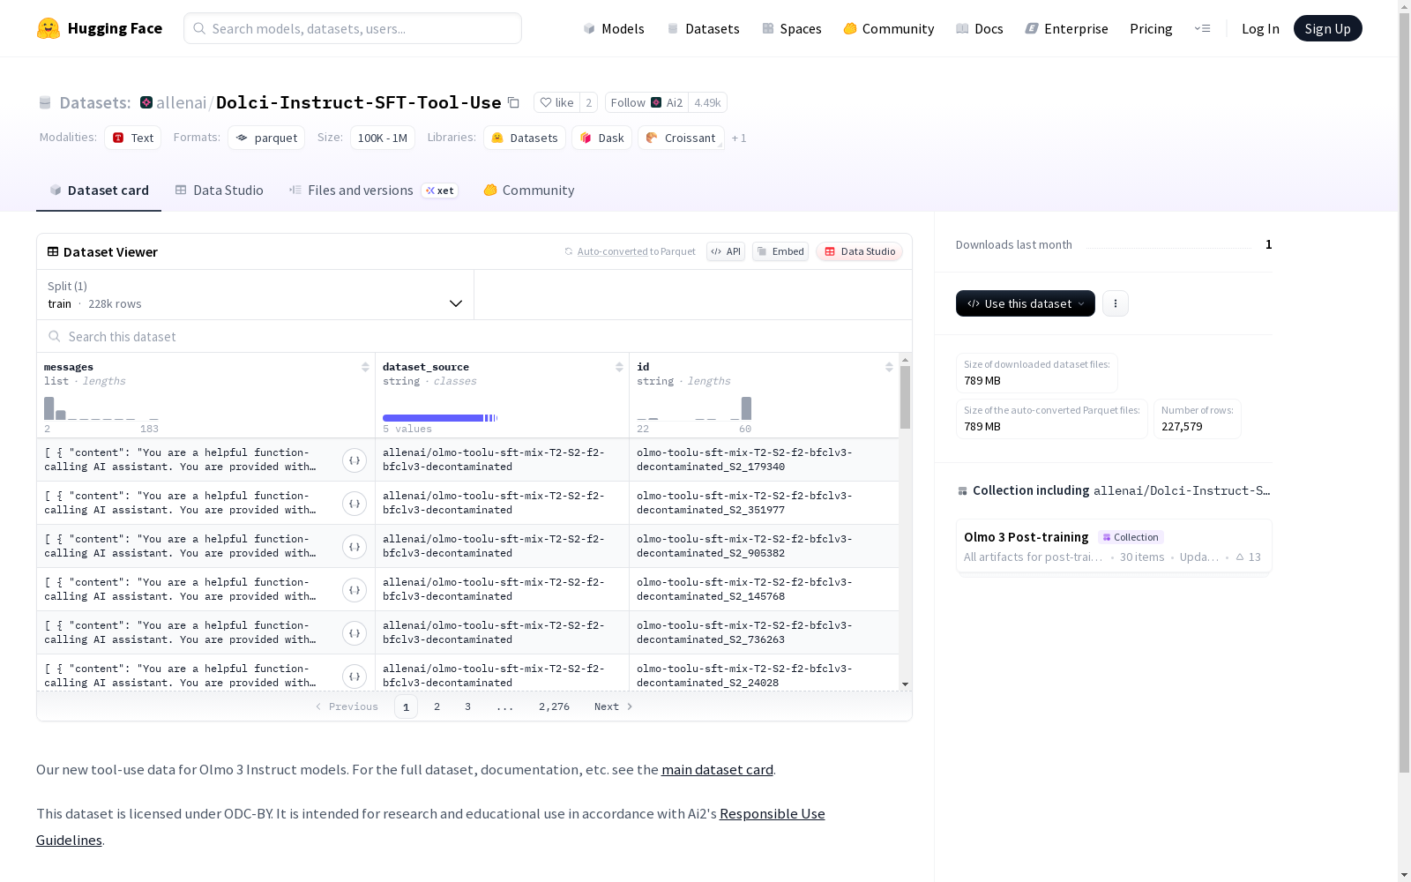Focus the Search this dataset field

474,336
